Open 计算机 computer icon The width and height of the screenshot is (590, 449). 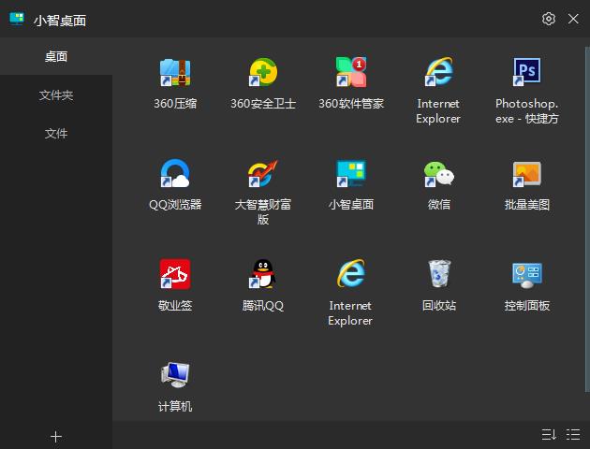coord(175,376)
